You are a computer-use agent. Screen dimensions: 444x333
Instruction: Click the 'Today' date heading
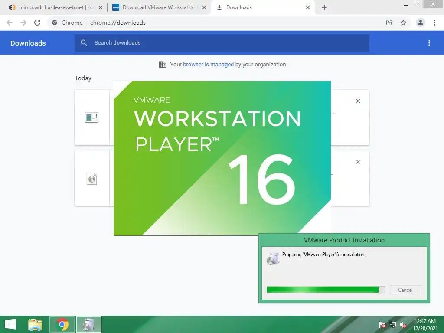pyautogui.click(x=83, y=78)
